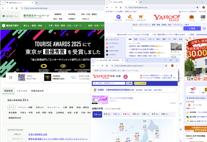Click home icon in Tokyo Metro window

point(17,8)
